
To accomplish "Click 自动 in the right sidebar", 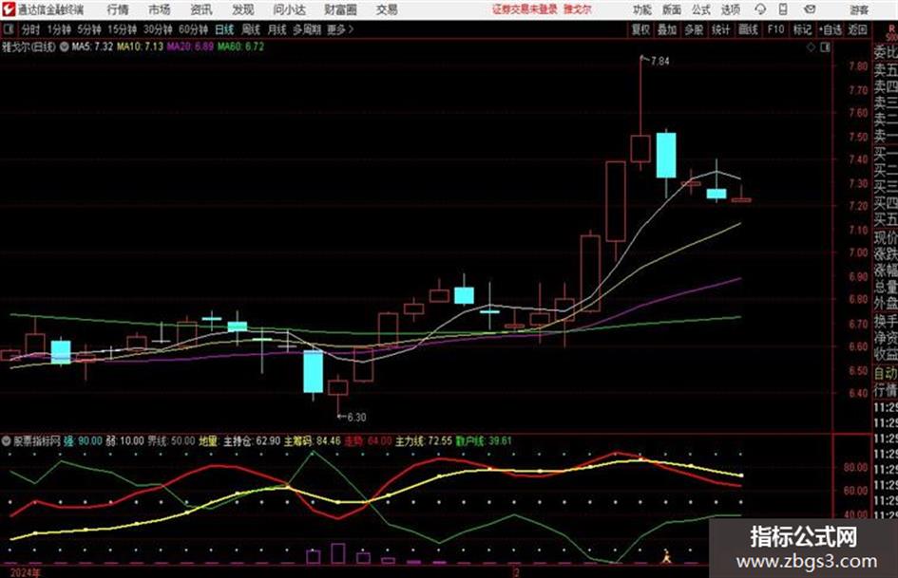I will [x=886, y=373].
